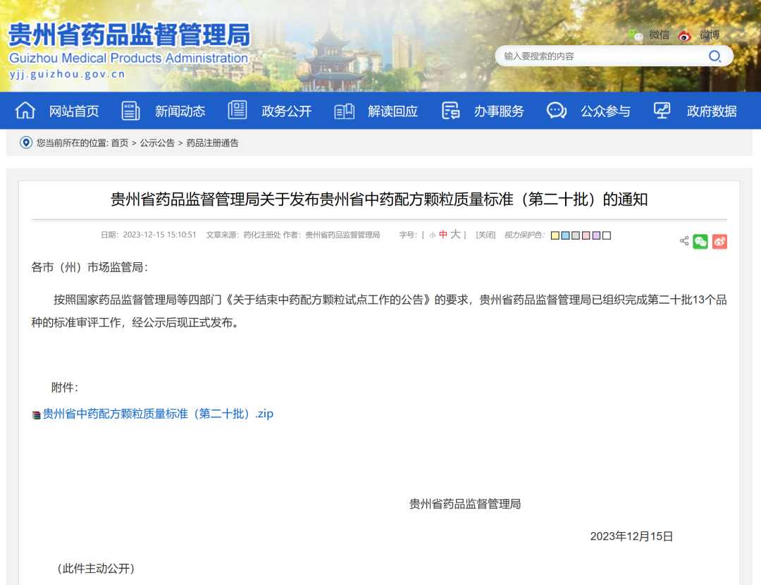Select gray eye-protection color swatch

click(x=576, y=235)
